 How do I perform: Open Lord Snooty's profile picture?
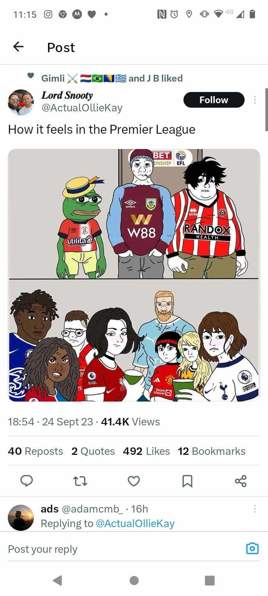point(21,102)
